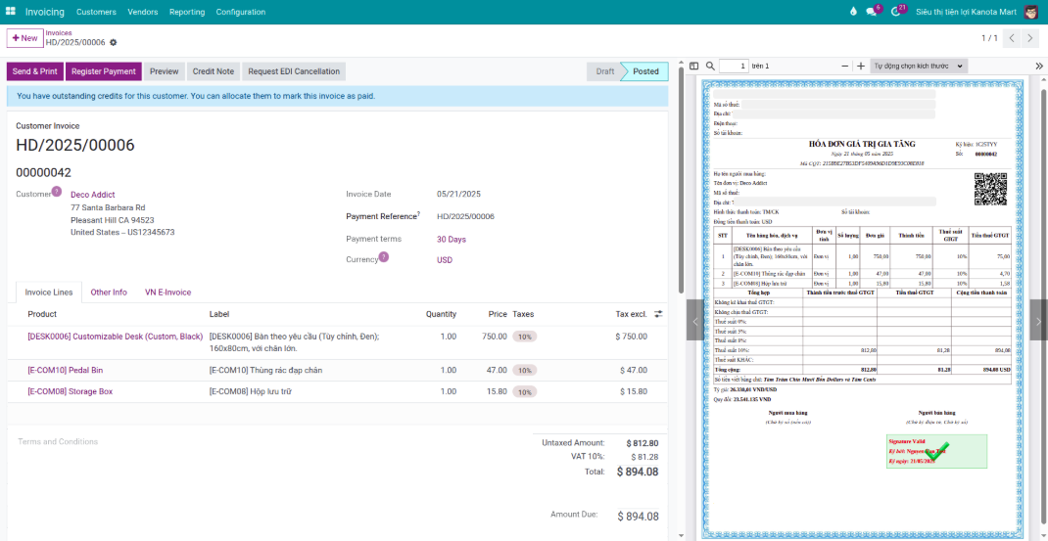Click the green Signature Valid stamp
This screenshot has width=1048, height=541.
[x=936, y=452]
